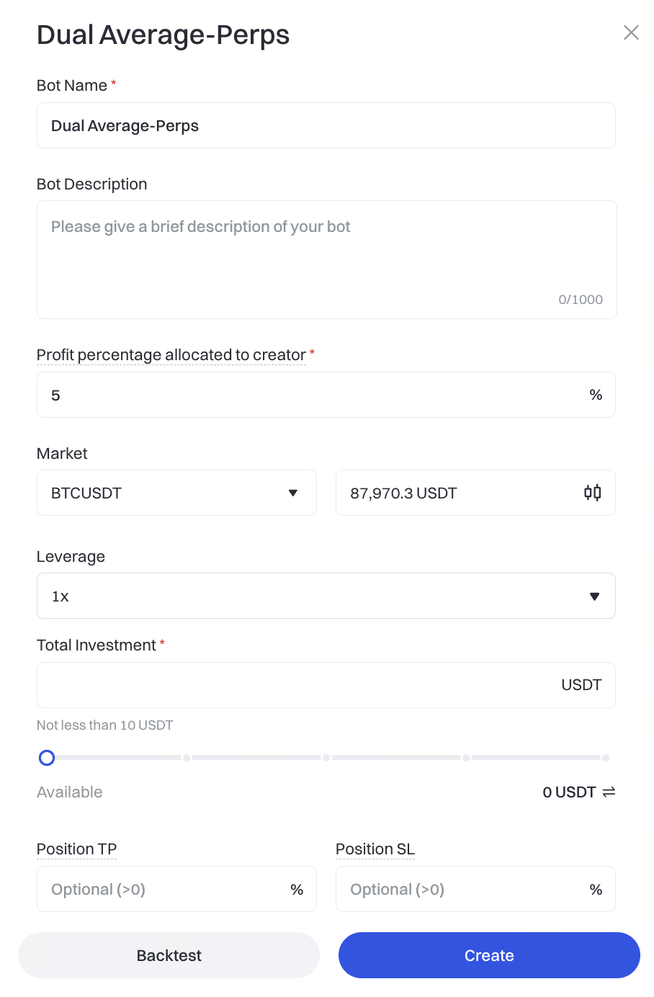Click the Position TP input
654x997 pixels.
pyautogui.click(x=166, y=889)
